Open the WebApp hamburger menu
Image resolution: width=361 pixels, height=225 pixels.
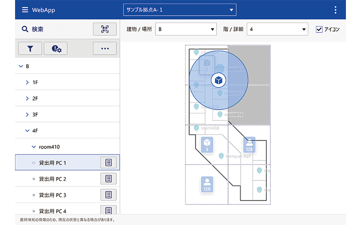(25, 10)
